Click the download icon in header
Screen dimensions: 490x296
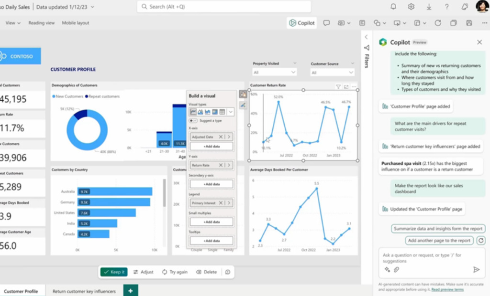coord(429,7)
